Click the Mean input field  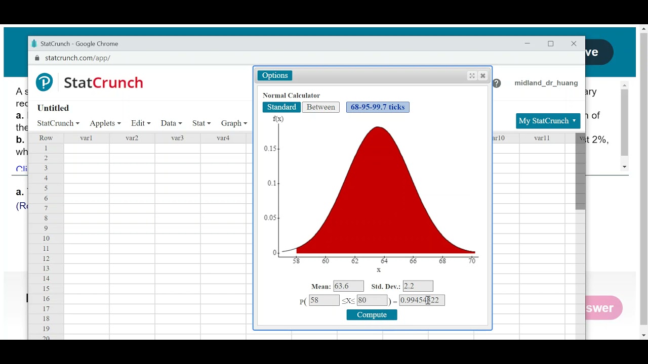348,286
